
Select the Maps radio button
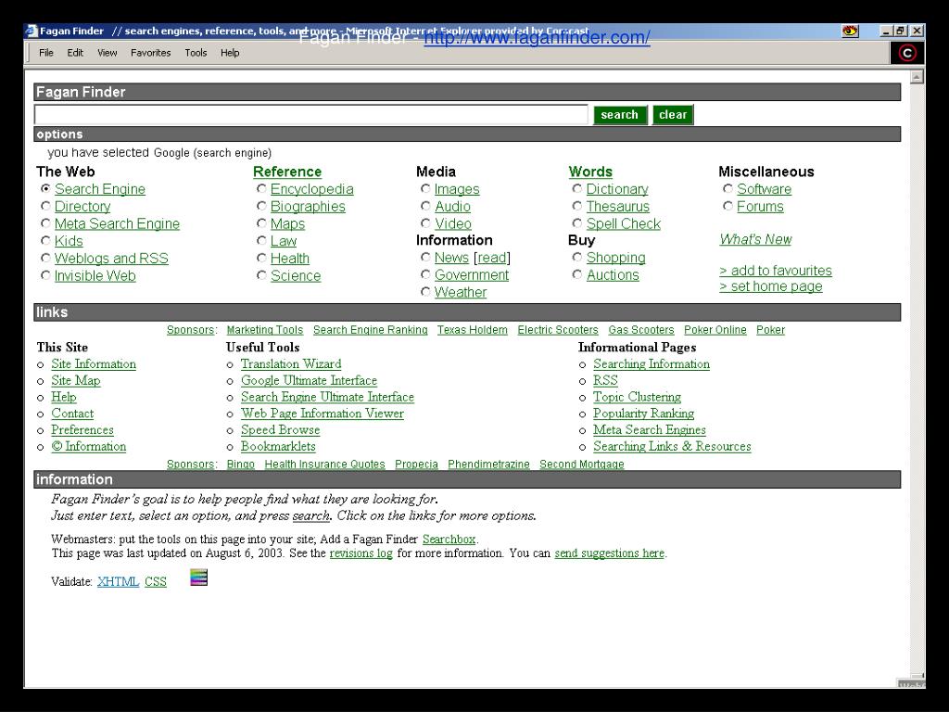pyautogui.click(x=261, y=223)
